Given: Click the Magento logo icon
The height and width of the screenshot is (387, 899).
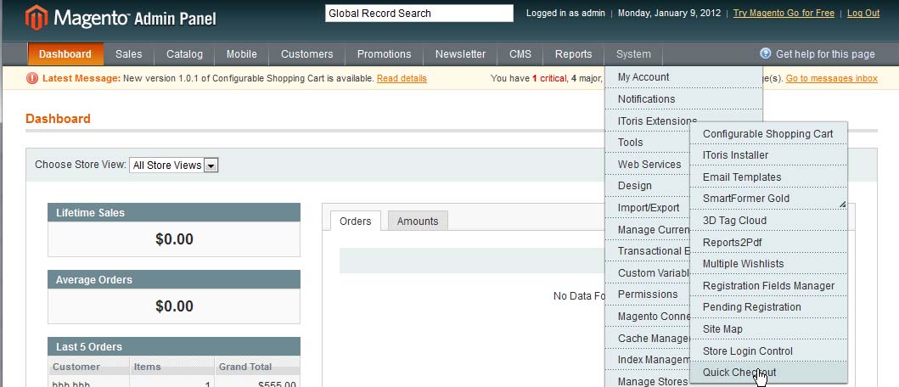Looking at the screenshot, I should (37, 17).
